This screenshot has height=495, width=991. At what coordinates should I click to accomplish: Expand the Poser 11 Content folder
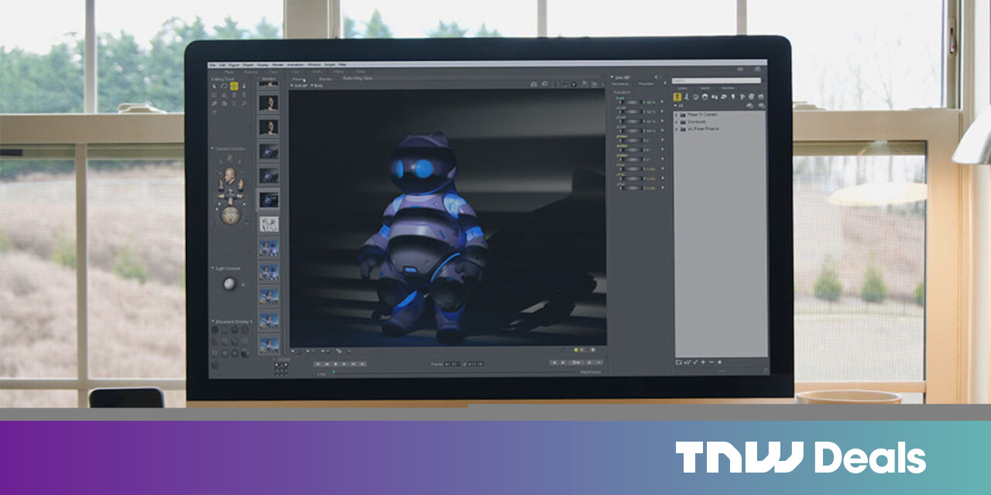[677, 114]
